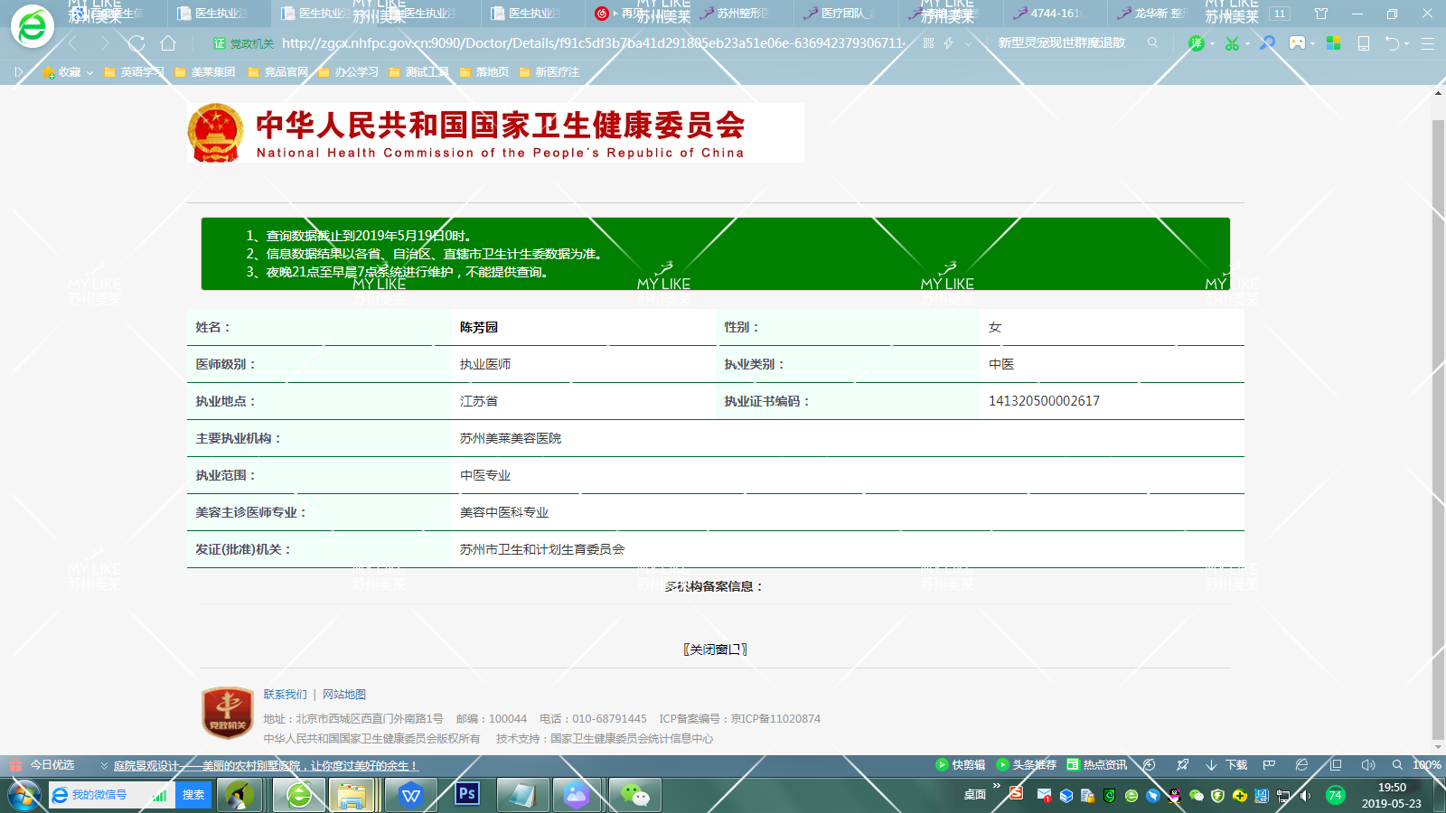Click the browser refresh icon

tap(136, 43)
